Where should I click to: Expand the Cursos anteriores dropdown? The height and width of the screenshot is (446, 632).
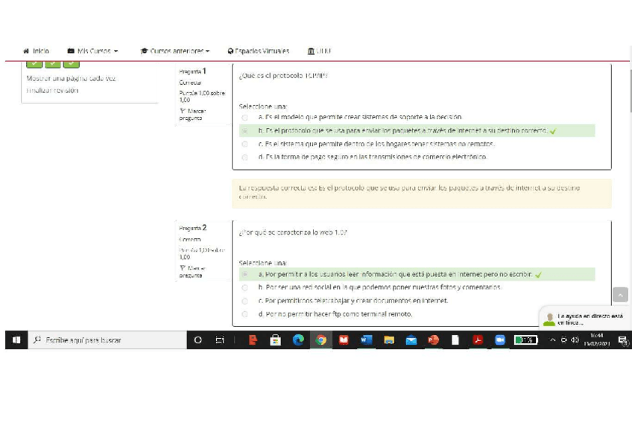175,51
